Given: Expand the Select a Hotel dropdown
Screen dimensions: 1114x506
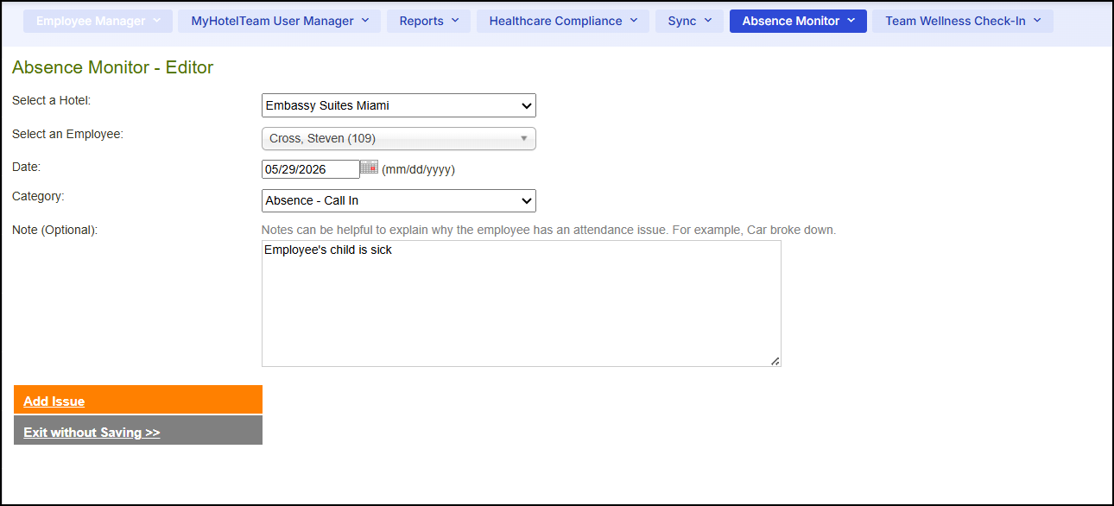Looking at the screenshot, I should (x=399, y=105).
